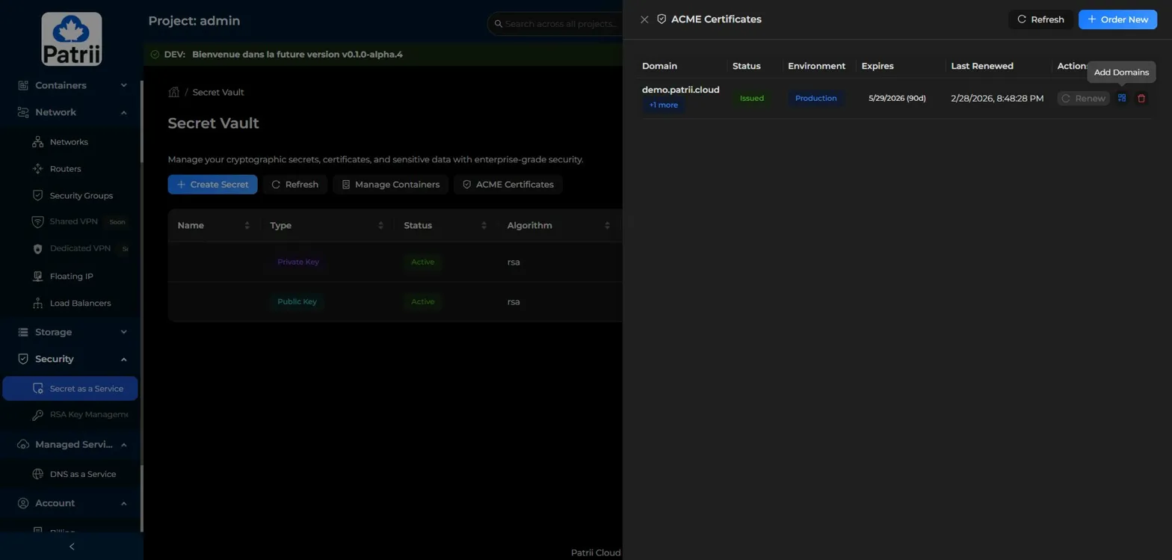Click the Issued status badge

click(x=751, y=99)
